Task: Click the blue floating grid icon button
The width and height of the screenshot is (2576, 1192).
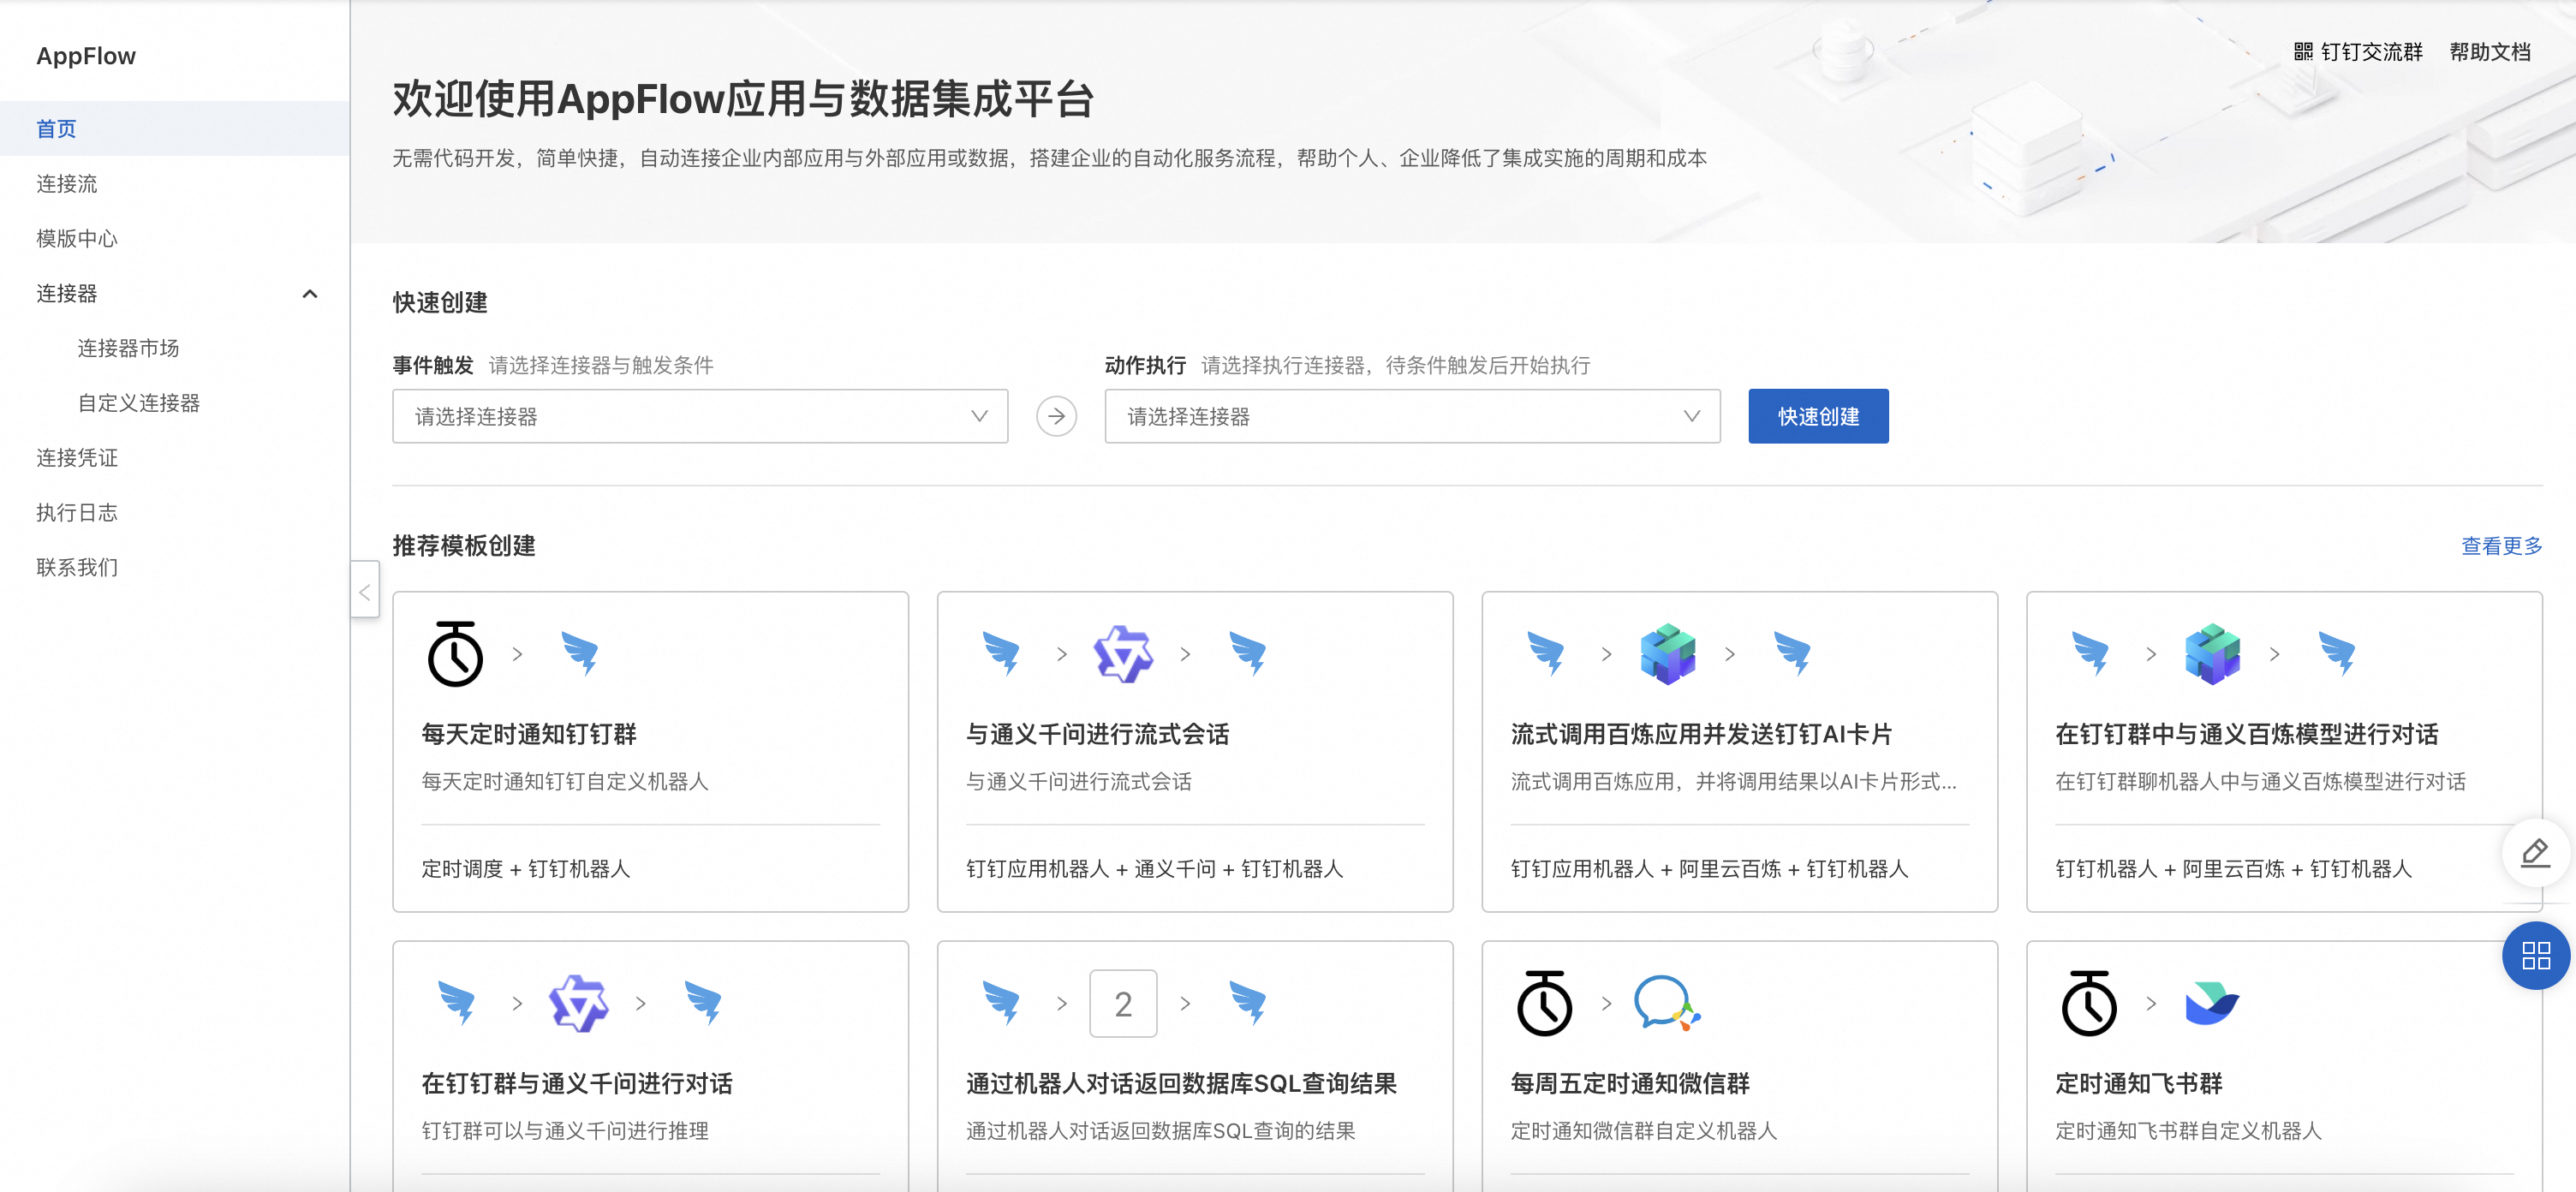Action: [2535, 956]
